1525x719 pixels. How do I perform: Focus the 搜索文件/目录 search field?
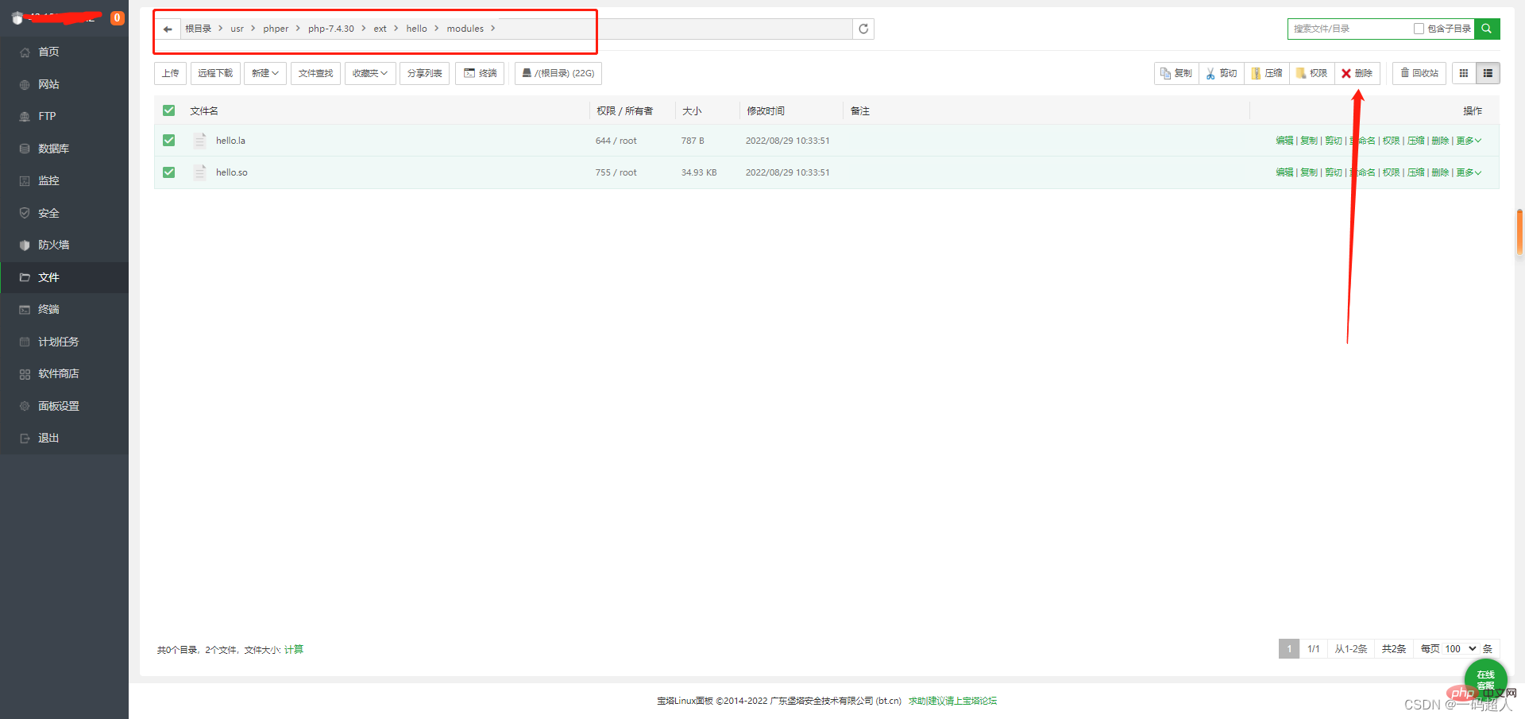1348,29
